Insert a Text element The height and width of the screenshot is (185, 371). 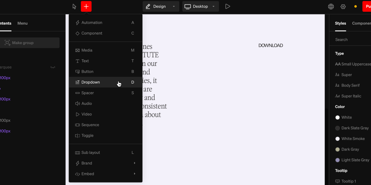tap(85, 61)
